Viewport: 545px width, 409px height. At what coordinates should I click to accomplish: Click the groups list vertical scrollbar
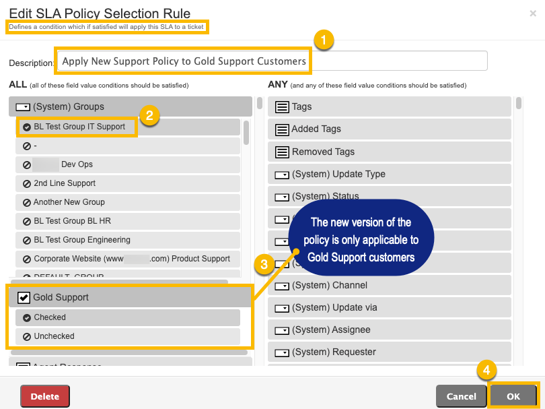point(246,133)
